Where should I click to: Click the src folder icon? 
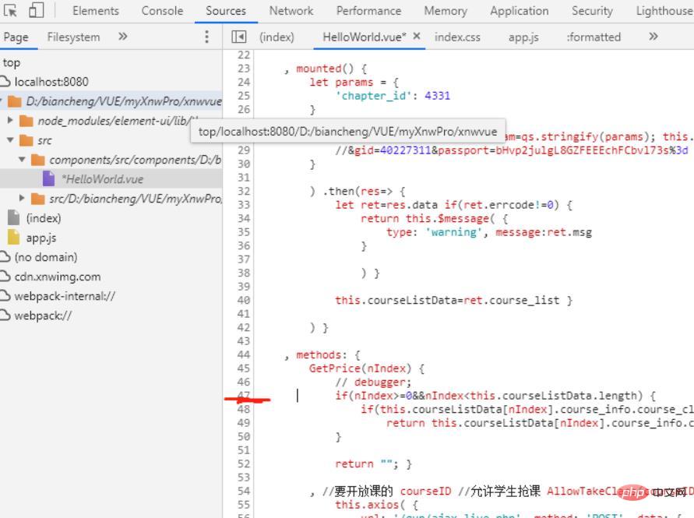pyautogui.click(x=26, y=140)
